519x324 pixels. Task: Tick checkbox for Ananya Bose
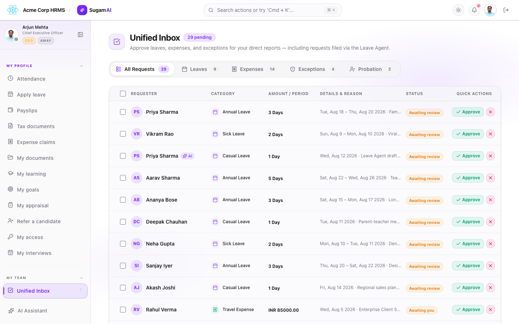click(x=123, y=200)
